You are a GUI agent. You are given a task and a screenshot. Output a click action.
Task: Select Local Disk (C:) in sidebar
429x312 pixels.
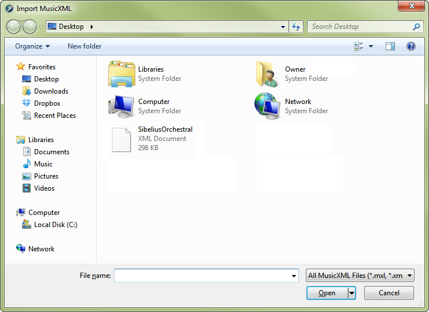click(56, 225)
